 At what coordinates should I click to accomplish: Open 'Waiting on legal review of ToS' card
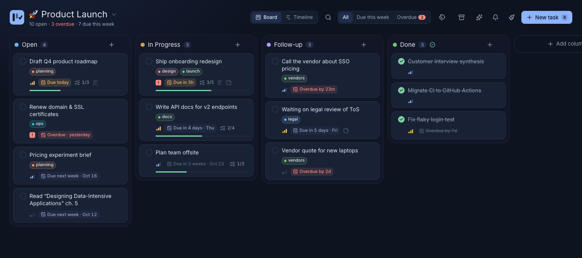tap(323, 120)
